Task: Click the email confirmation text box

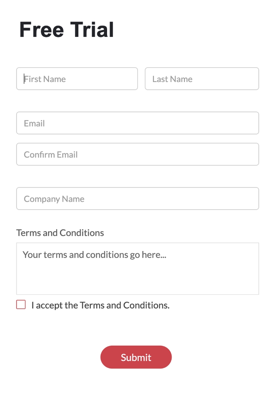Action: tap(137, 154)
